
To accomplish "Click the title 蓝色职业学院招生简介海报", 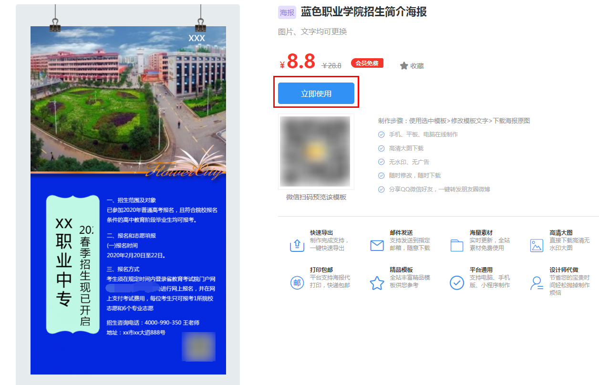I will pos(363,12).
